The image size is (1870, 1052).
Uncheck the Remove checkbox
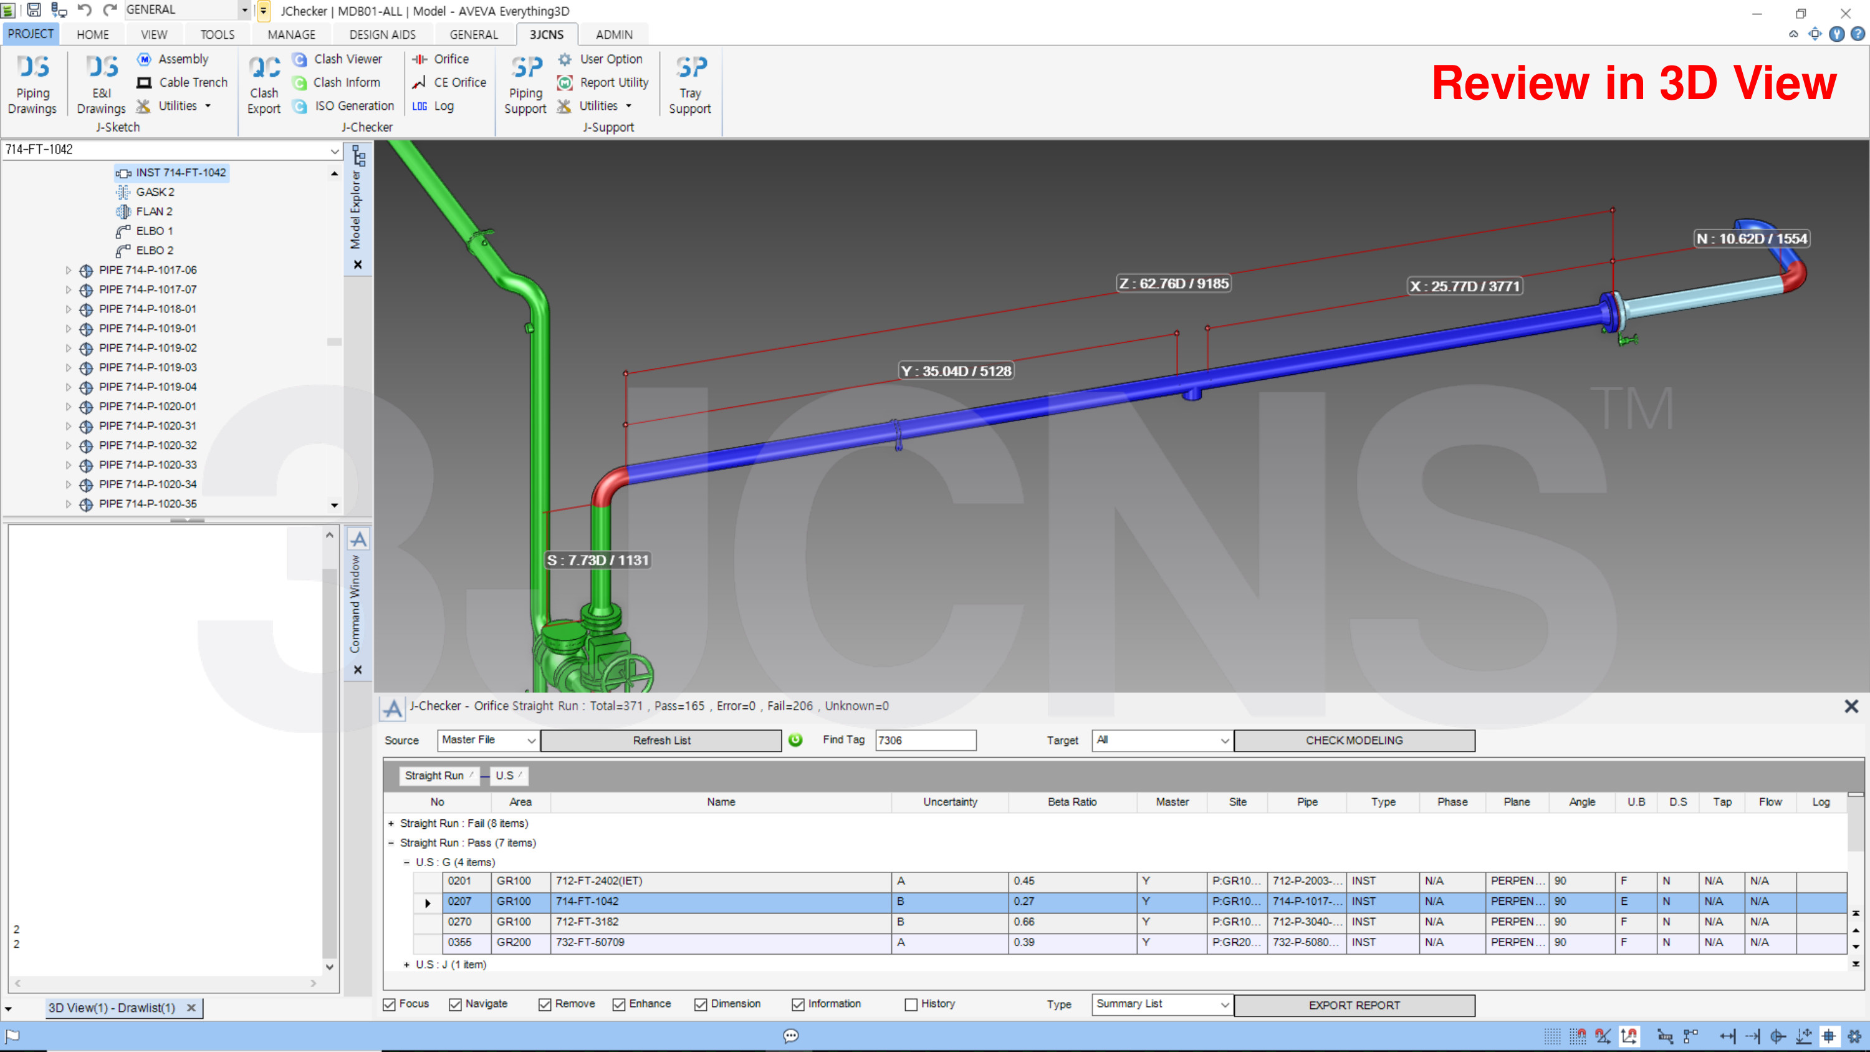544,1004
